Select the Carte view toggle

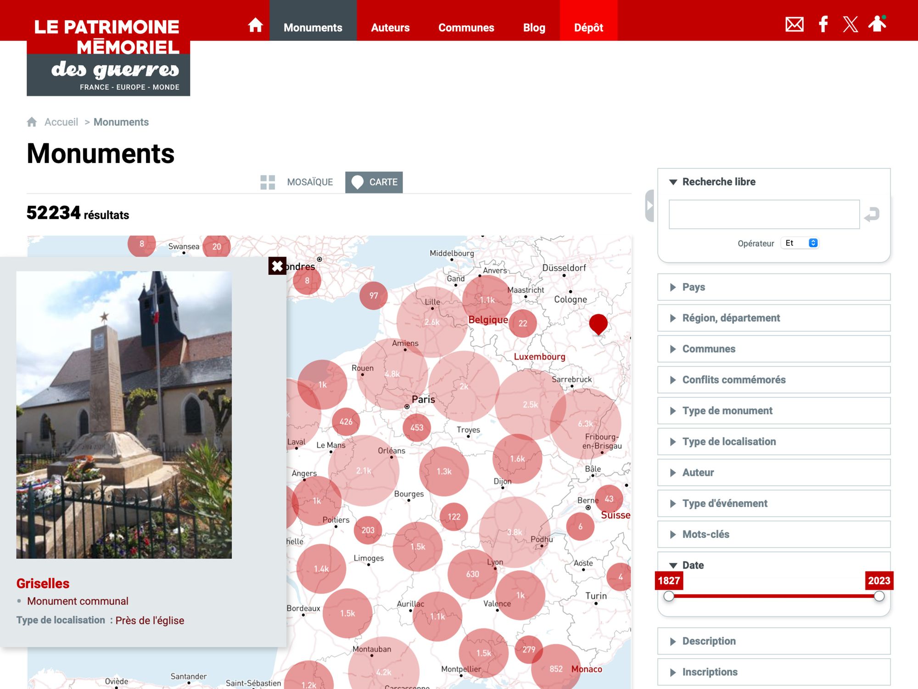[x=374, y=182]
